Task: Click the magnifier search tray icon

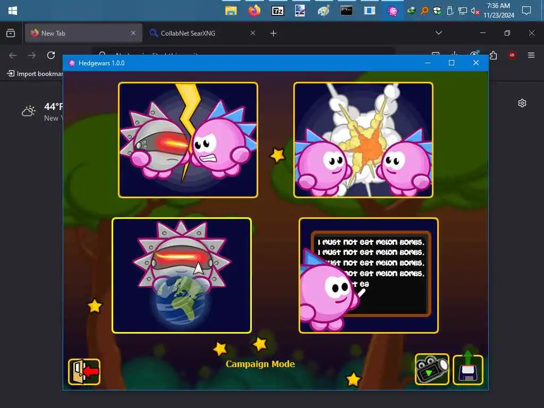Action: click(x=424, y=11)
